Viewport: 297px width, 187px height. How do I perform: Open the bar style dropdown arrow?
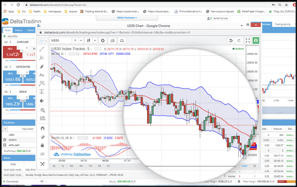pos(95,40)
